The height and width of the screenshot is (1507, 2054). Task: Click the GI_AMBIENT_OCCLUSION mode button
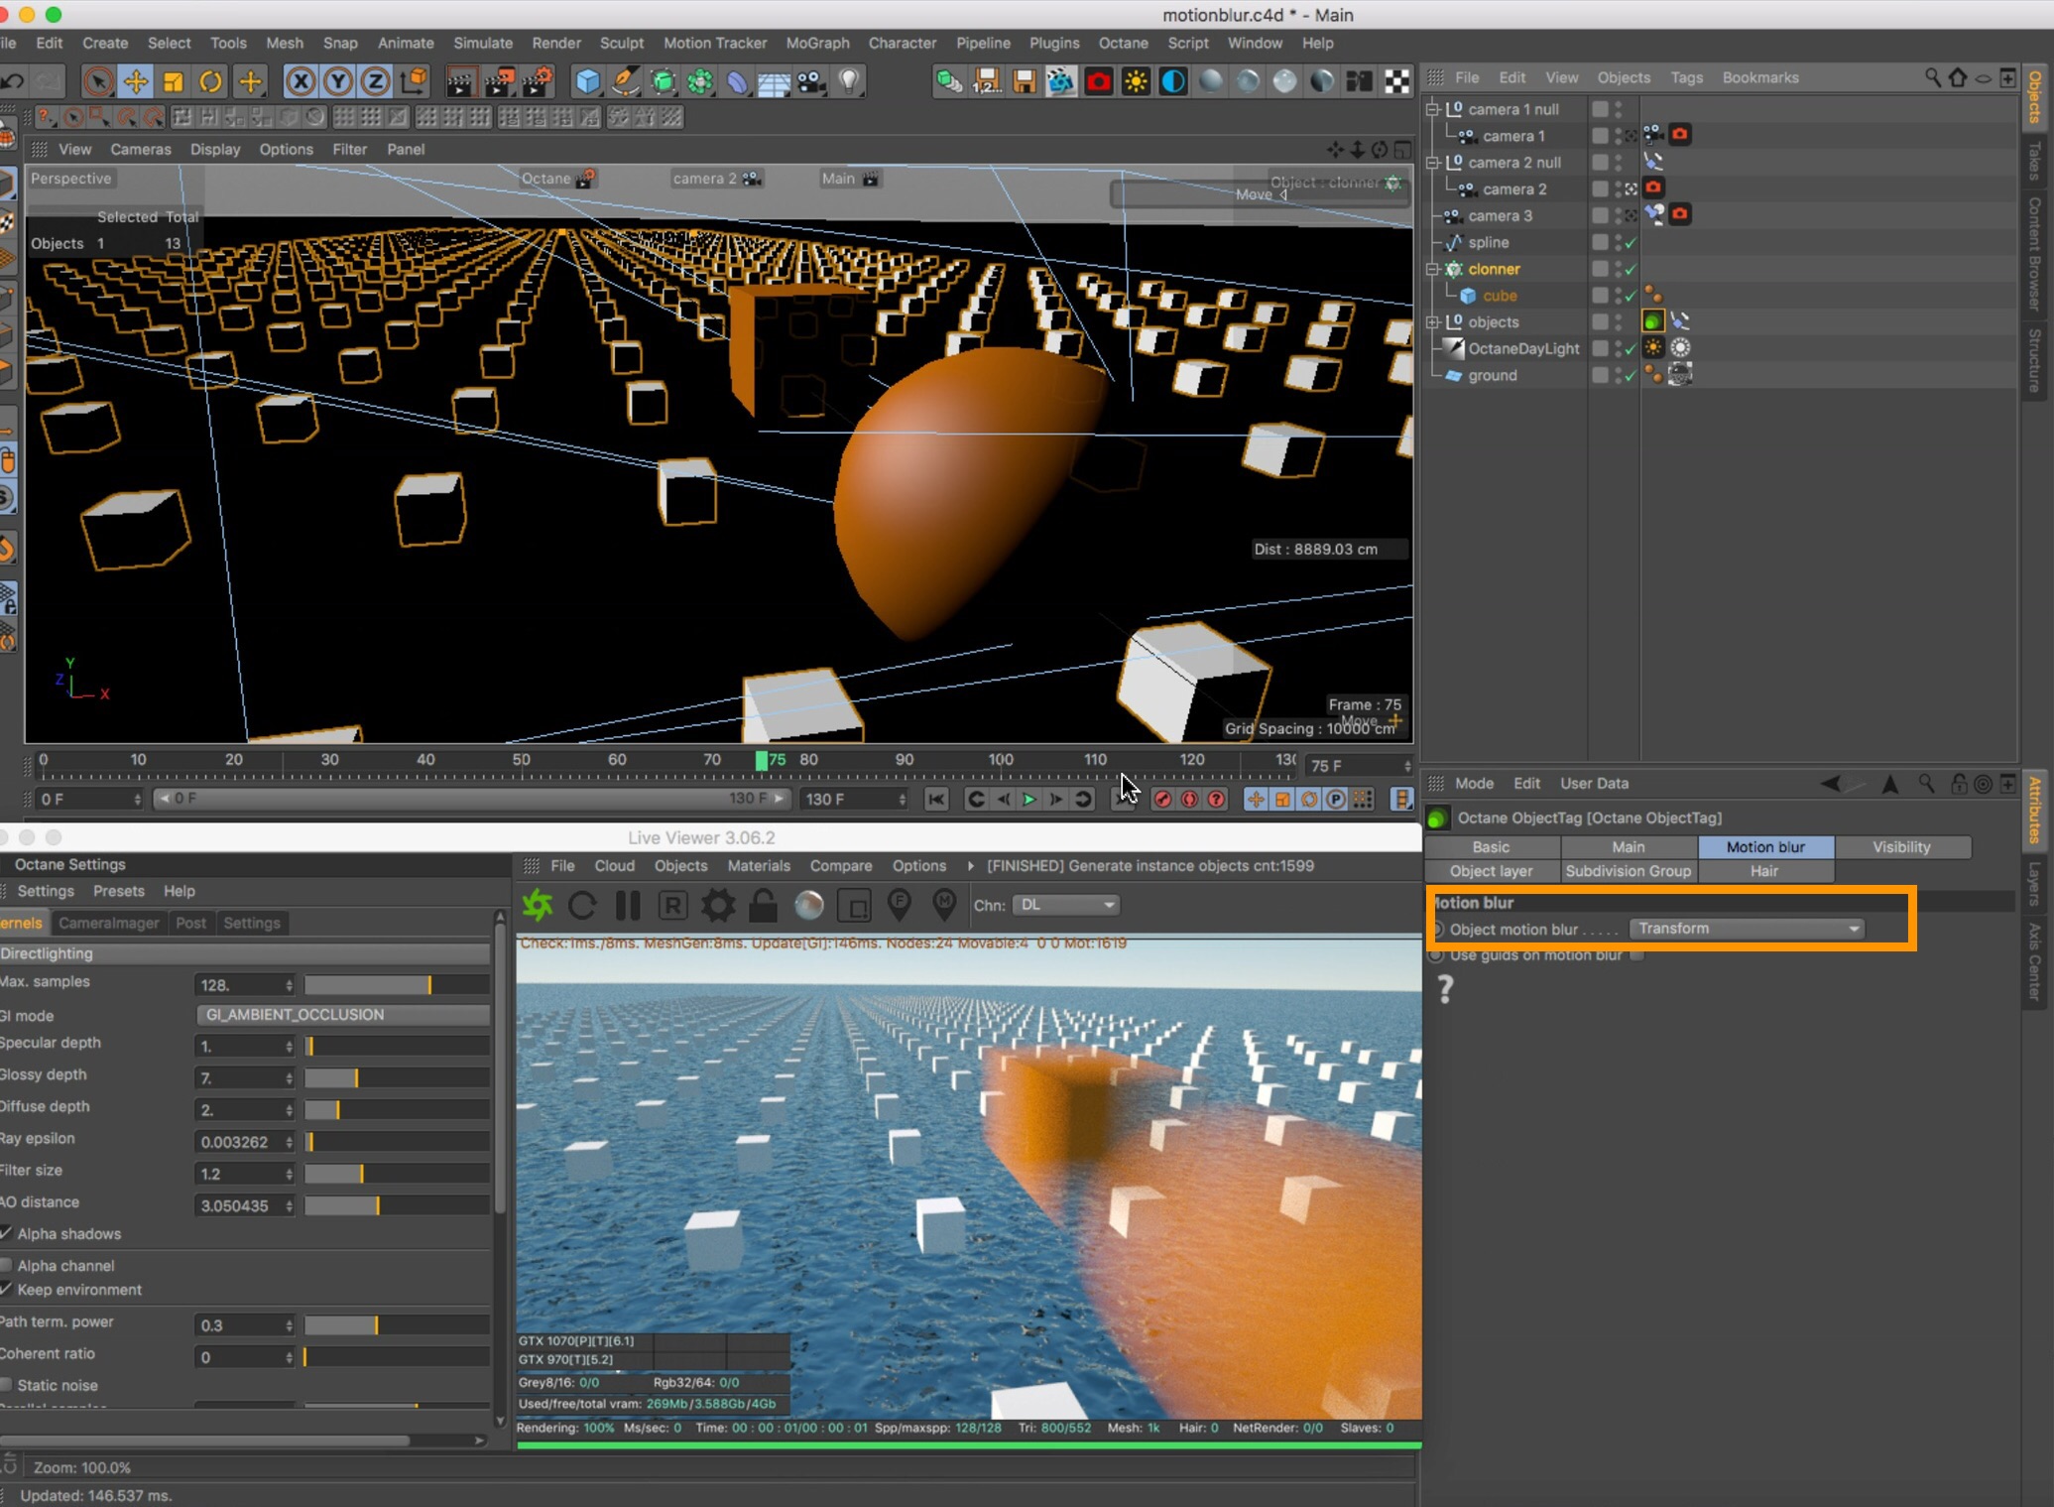342,1014
